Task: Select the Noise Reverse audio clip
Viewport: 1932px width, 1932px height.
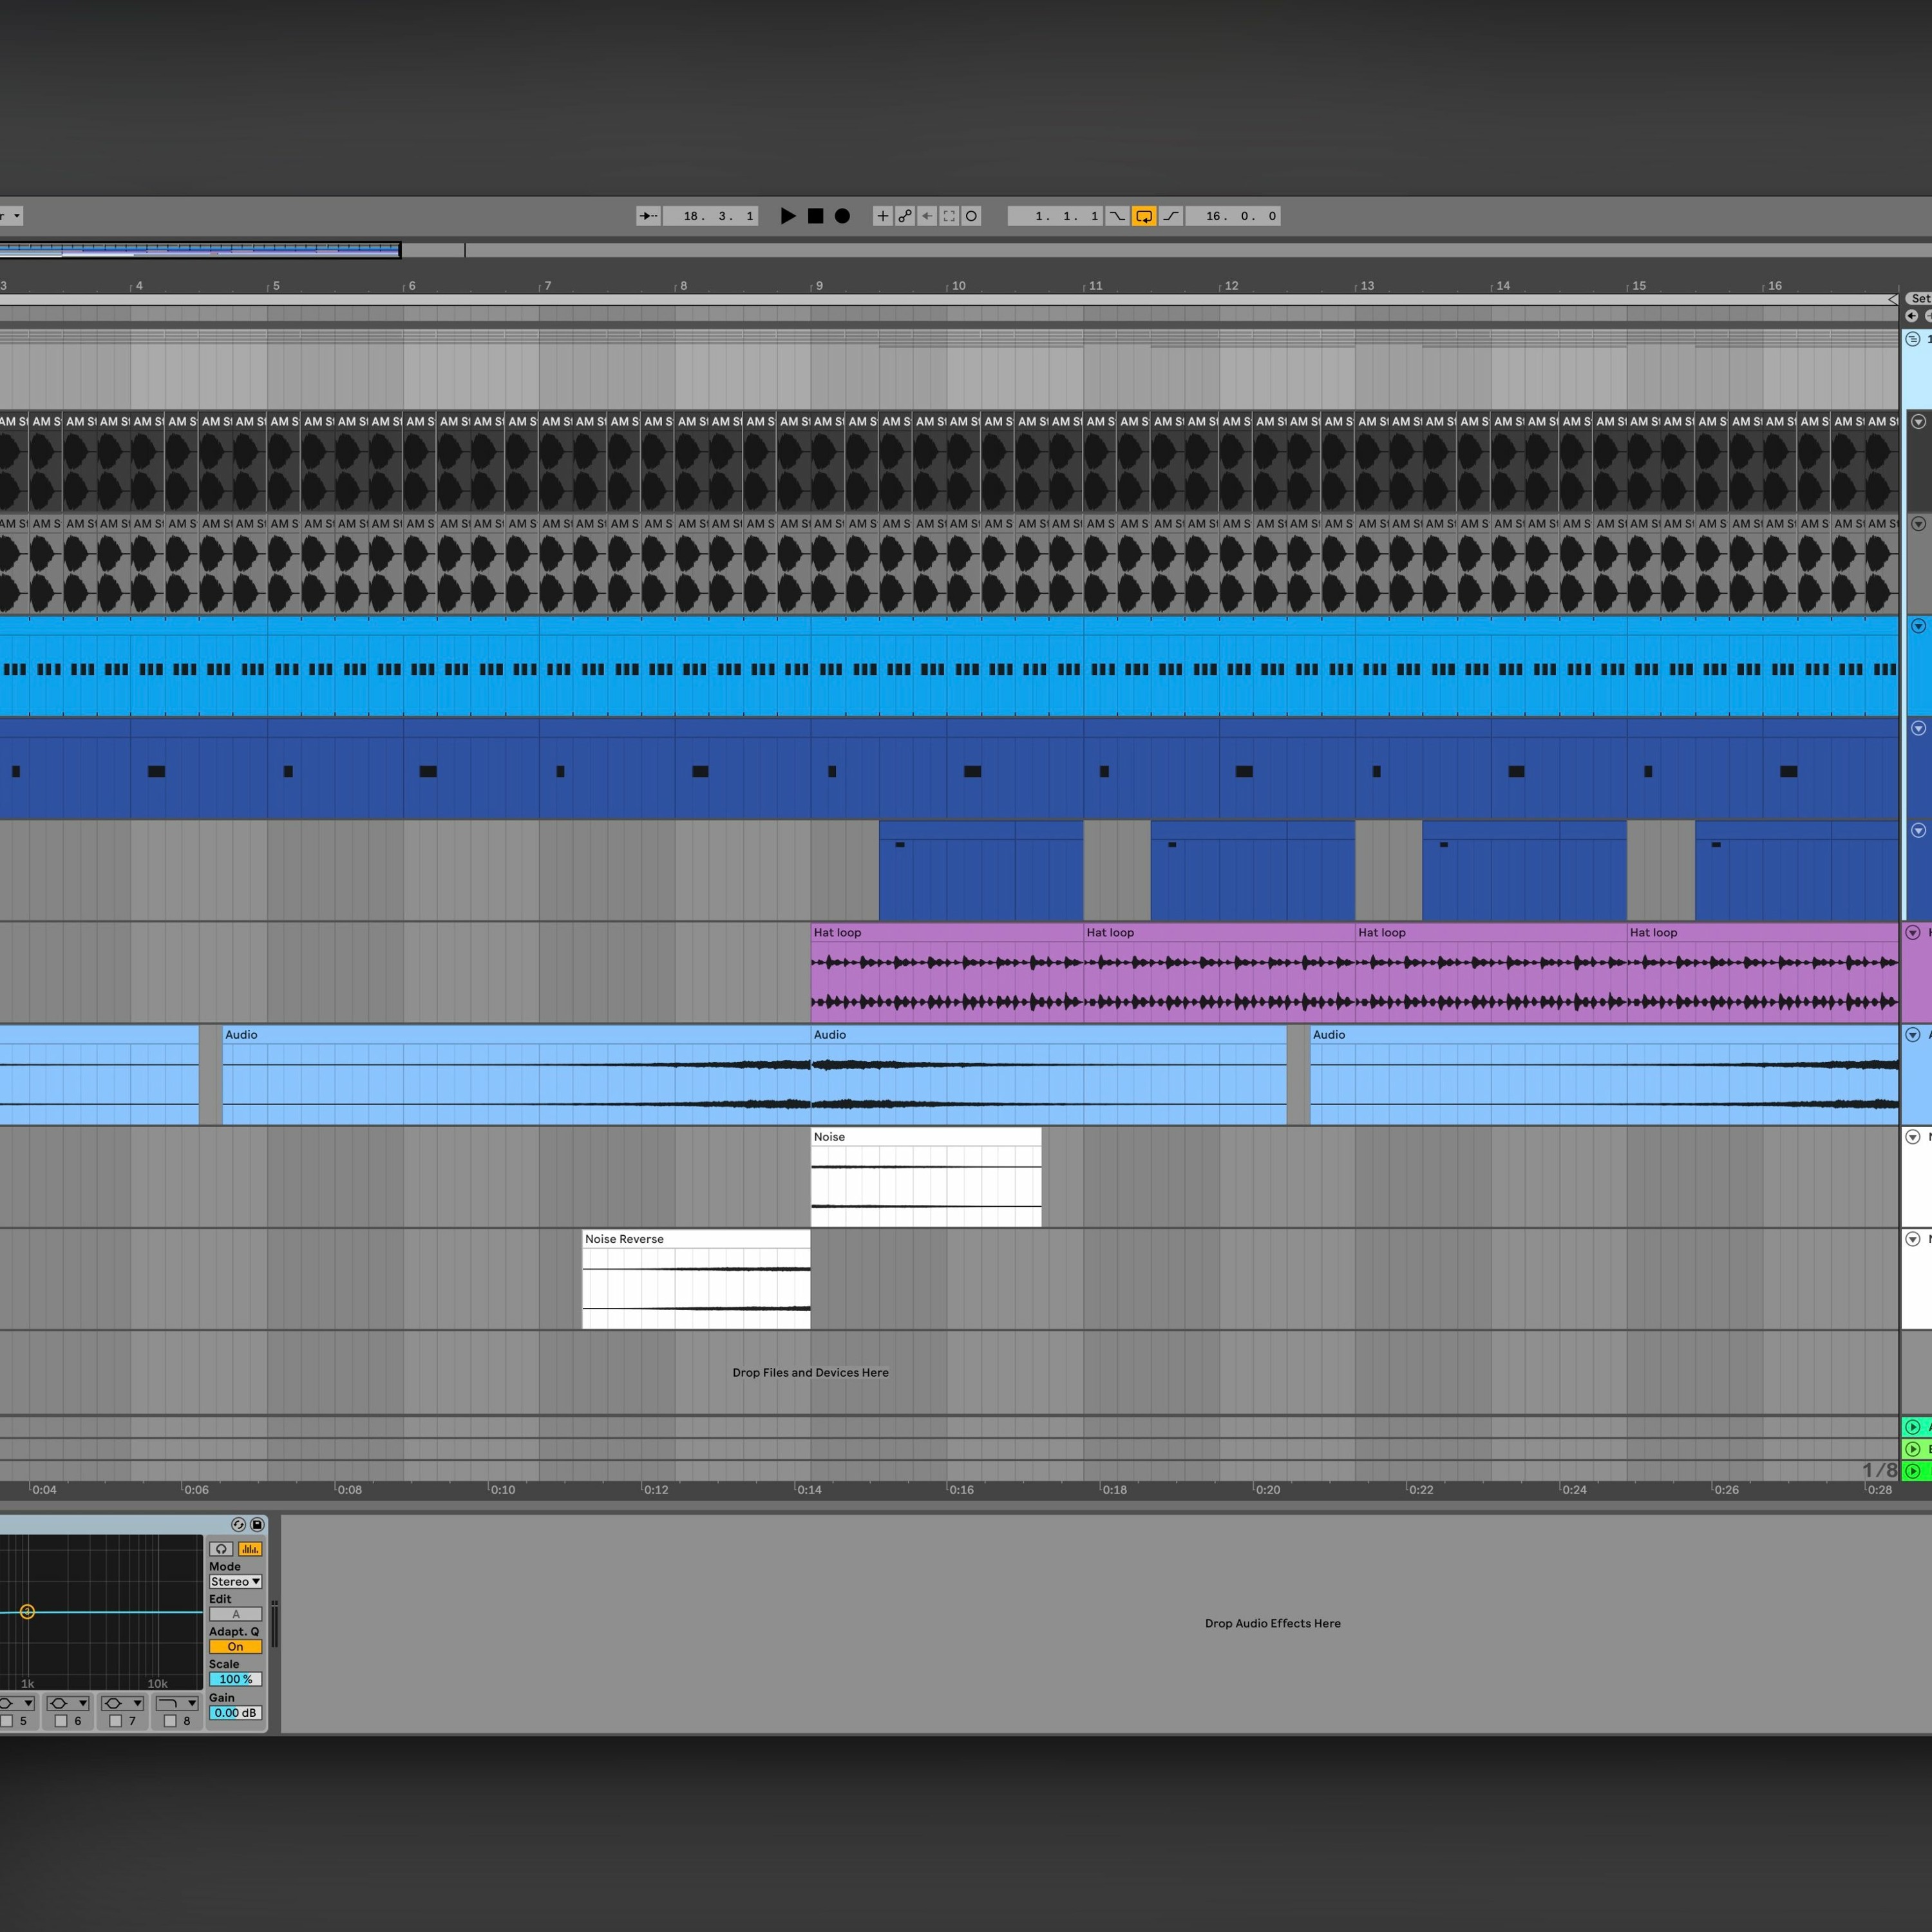Action: pyautogui.click(x=696, y=1279)
